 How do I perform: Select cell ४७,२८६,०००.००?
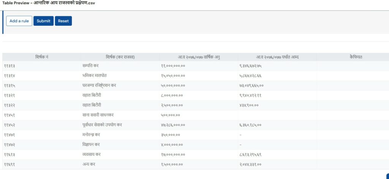click(x=199, y=125)
